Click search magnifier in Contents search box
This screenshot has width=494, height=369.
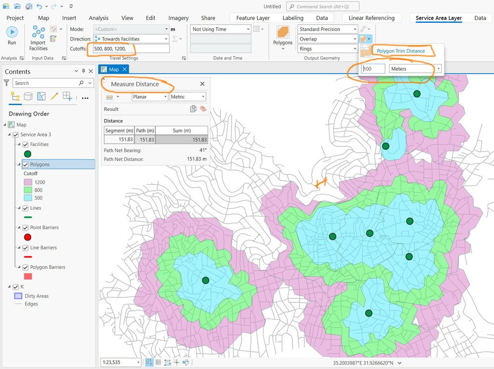(81, 83)
